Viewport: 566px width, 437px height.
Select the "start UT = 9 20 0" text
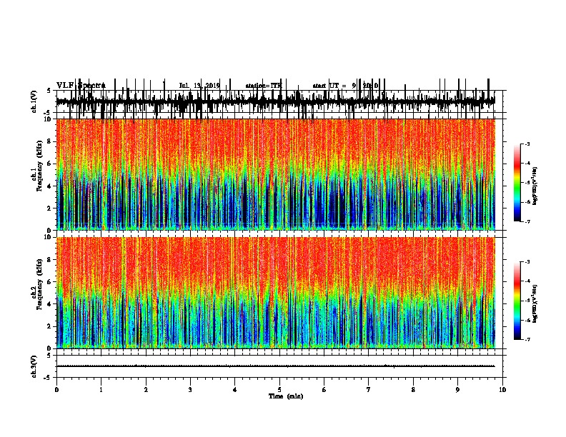click(x=345, y=86)
